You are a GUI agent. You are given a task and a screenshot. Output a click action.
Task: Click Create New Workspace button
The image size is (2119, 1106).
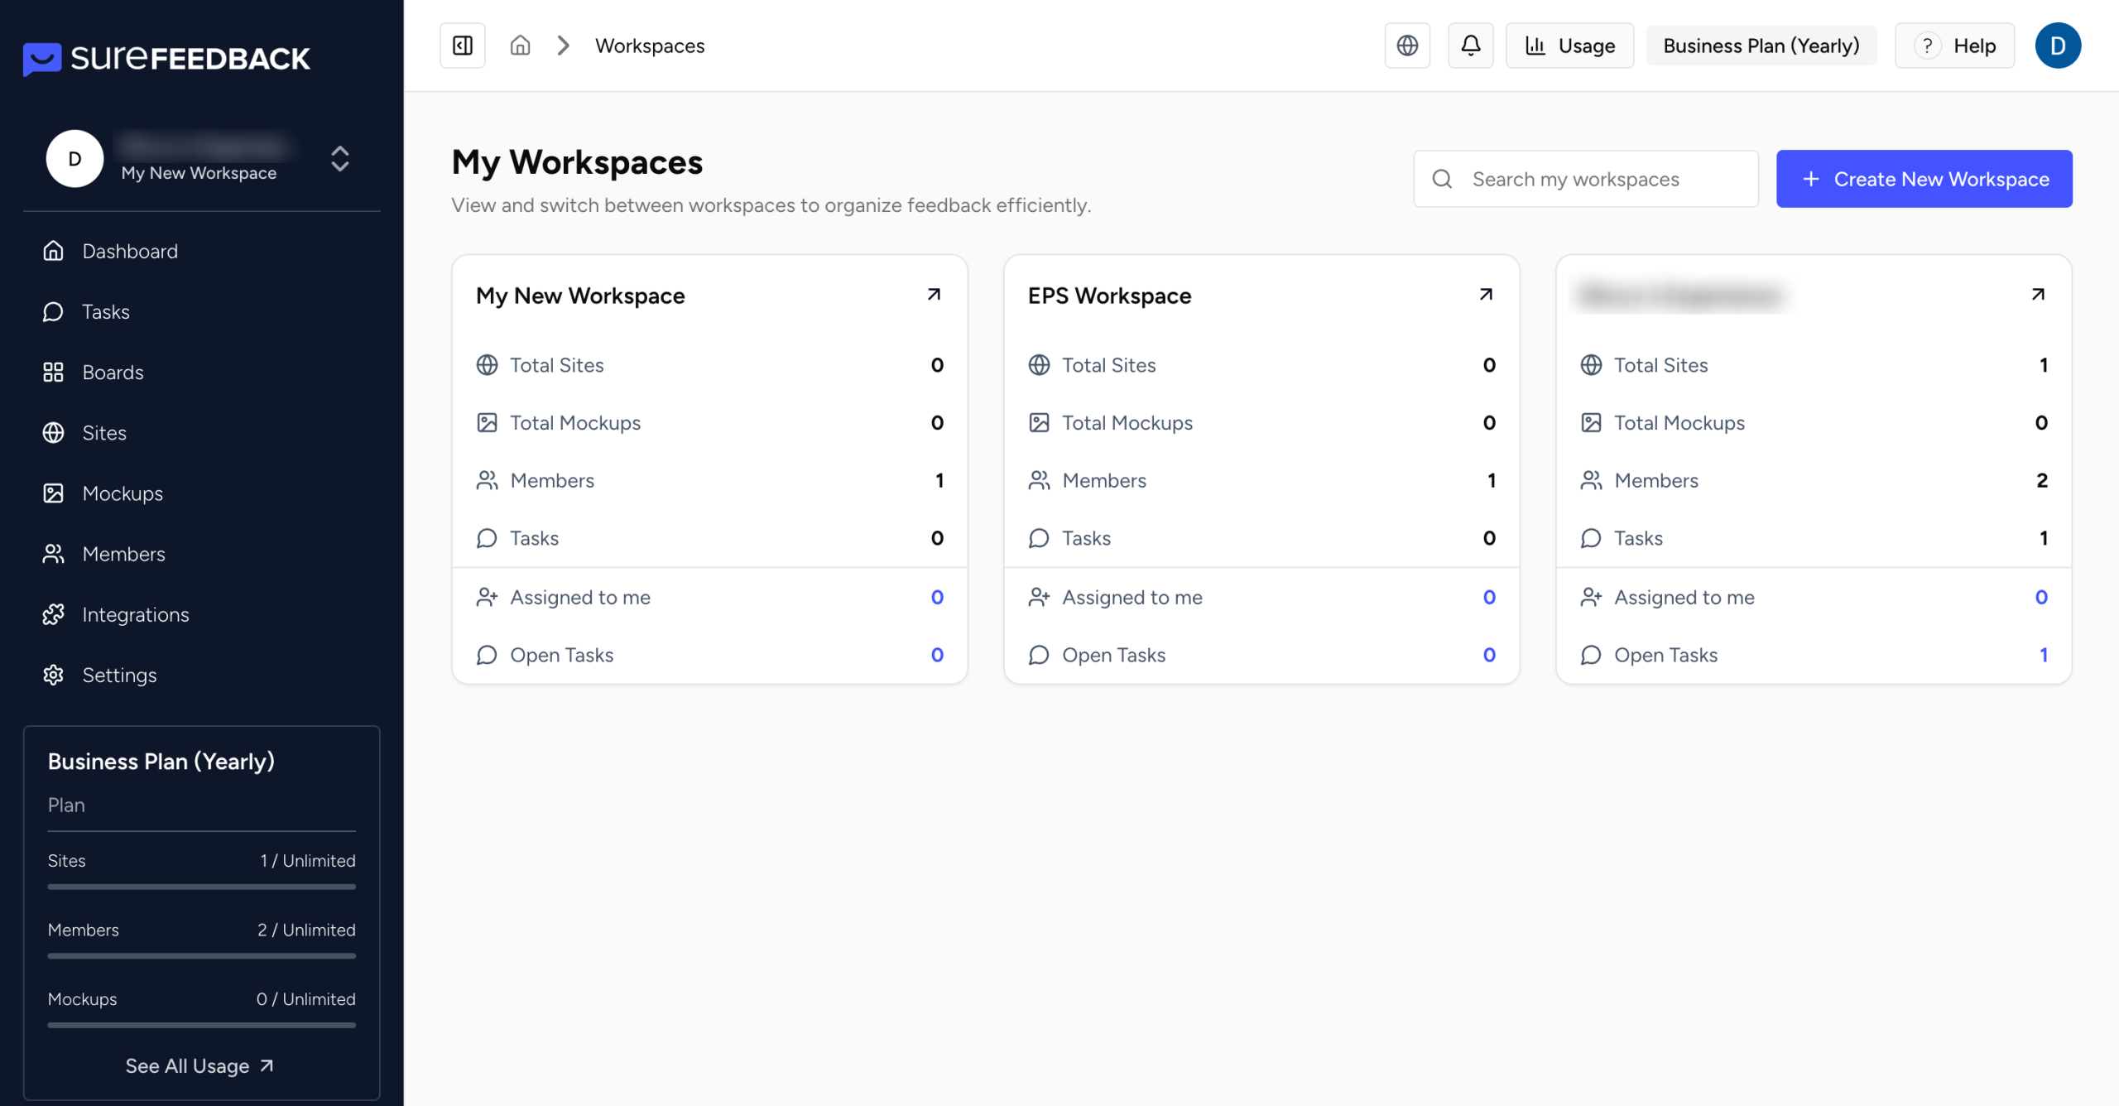coord(1924,179)
